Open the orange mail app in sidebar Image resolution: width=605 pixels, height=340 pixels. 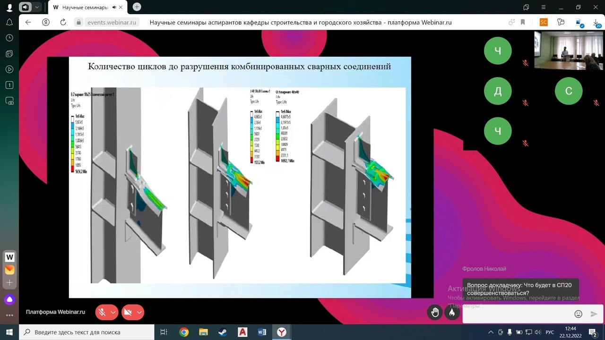point(9,270)
